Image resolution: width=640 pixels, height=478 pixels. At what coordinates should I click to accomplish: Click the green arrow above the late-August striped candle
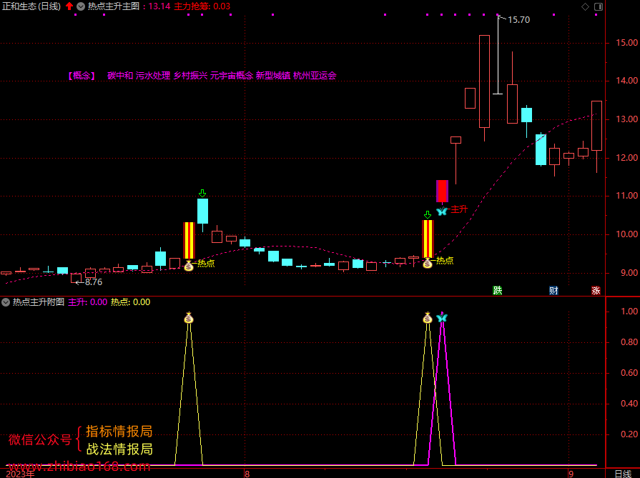coord(428,214)
